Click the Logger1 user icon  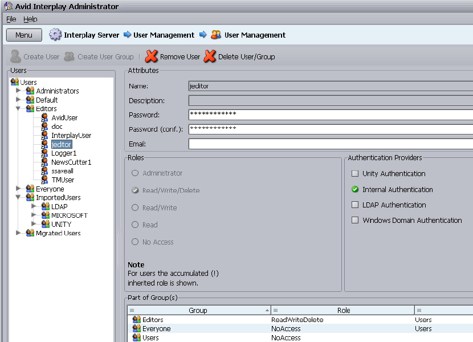pyautogui.click(x=44, y=153)
